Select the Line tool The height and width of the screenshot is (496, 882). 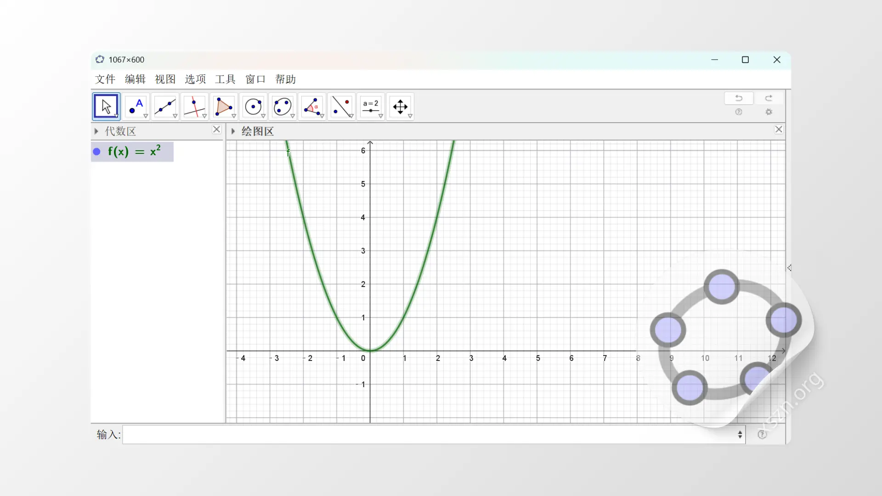click(165, 106)
